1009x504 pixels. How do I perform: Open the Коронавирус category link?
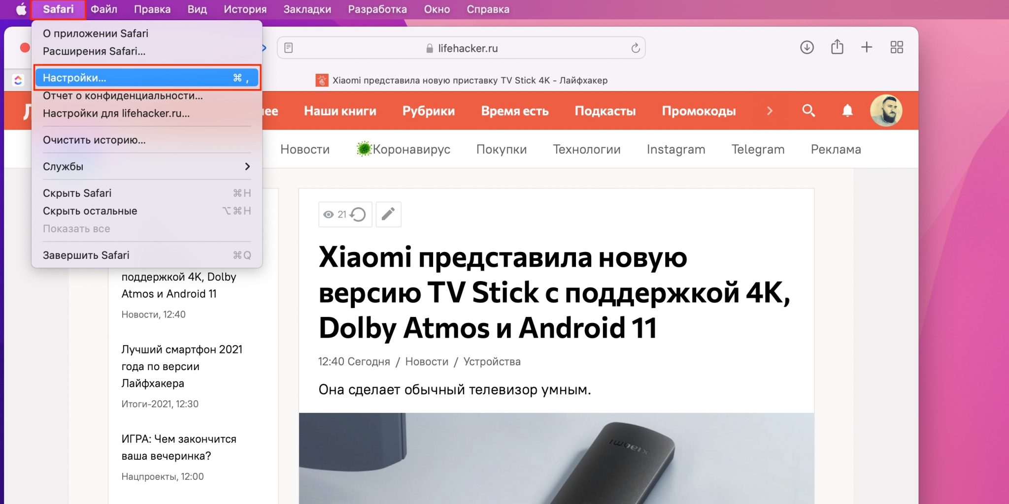(404, 149)
